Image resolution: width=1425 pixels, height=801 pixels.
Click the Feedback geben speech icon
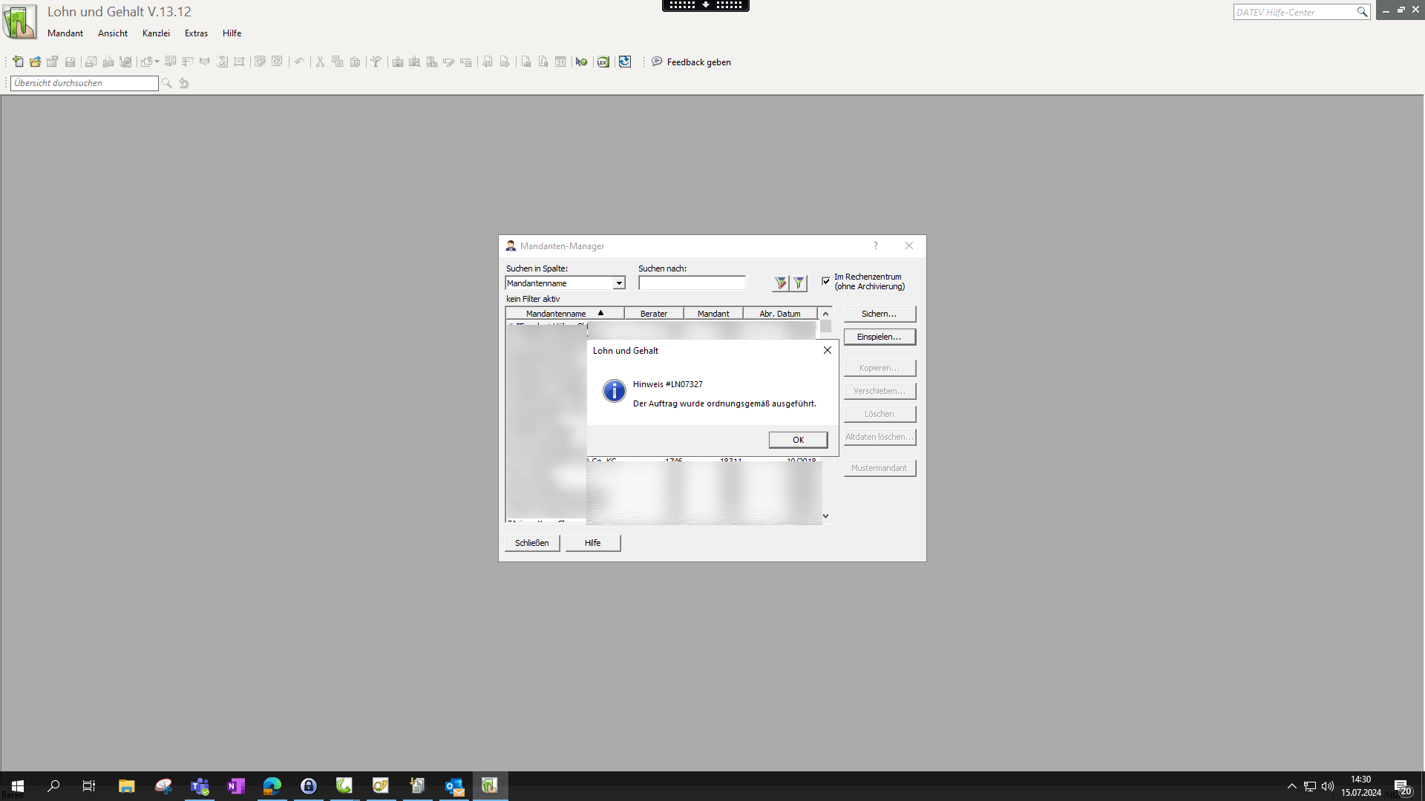tap(657, 62)
